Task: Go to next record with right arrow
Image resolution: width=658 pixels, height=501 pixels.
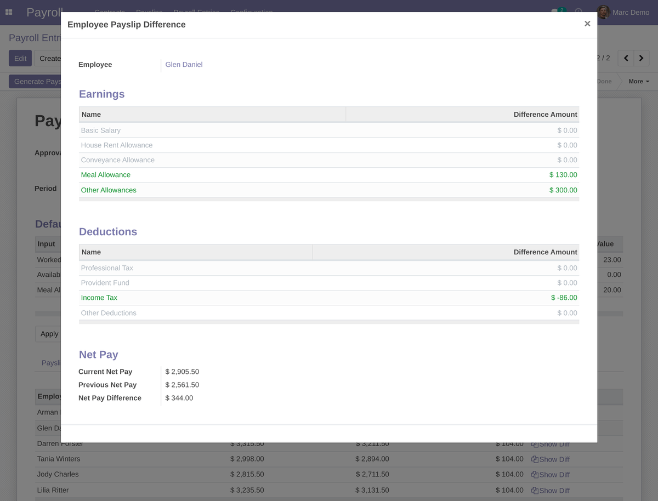Action: (641, 58)
